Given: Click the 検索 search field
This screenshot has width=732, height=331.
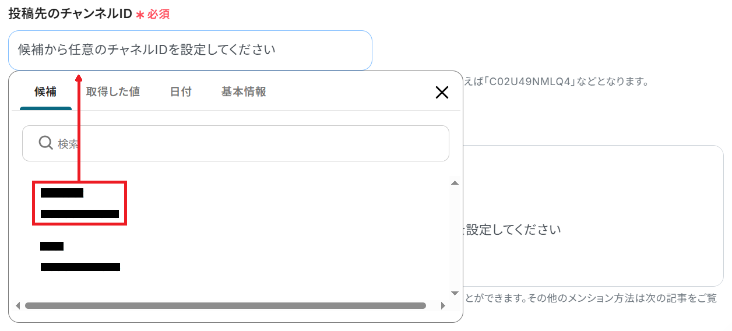Looking at the screenshot, I should click(245, 143).
